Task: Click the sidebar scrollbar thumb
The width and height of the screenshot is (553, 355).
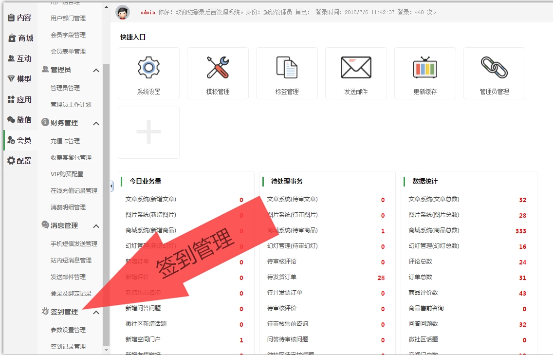Action: [107, 206]
